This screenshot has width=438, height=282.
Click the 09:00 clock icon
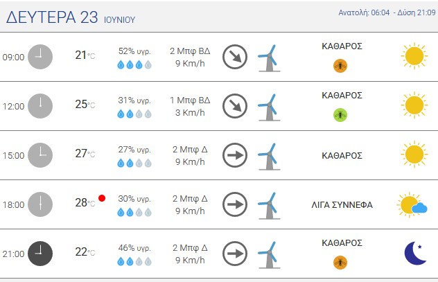tap(40, 57)
